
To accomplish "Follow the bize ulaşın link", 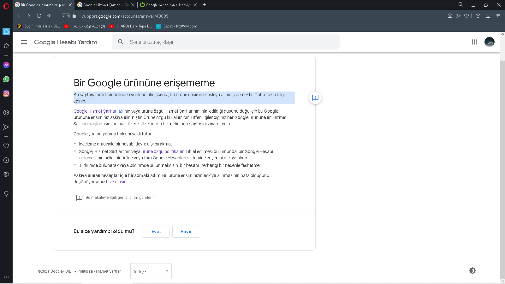I will point(116,182).
